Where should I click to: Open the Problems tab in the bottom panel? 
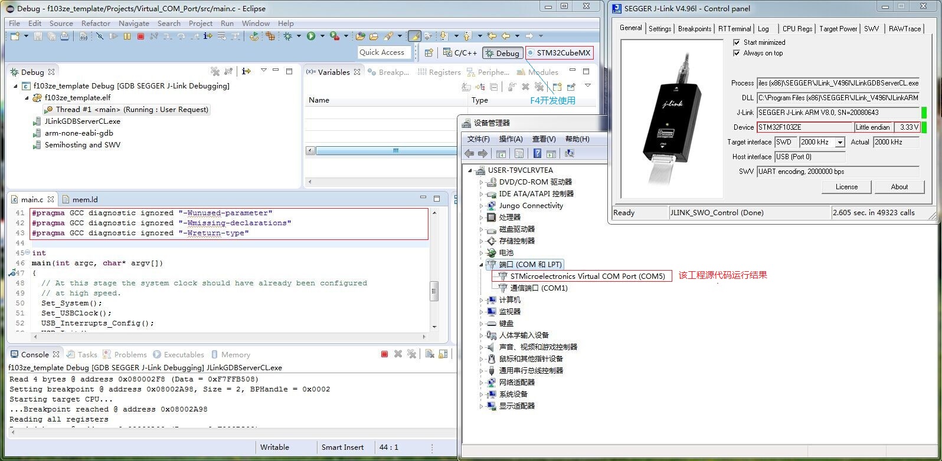tap(125, 354)
